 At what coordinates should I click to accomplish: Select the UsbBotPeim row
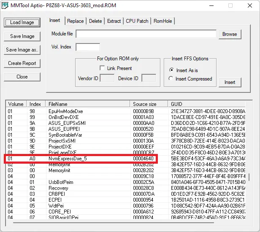(126, 182)
